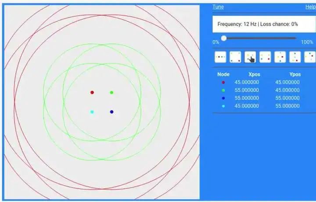
Task: Click the Xpos column header
Action: pos(254,74)
